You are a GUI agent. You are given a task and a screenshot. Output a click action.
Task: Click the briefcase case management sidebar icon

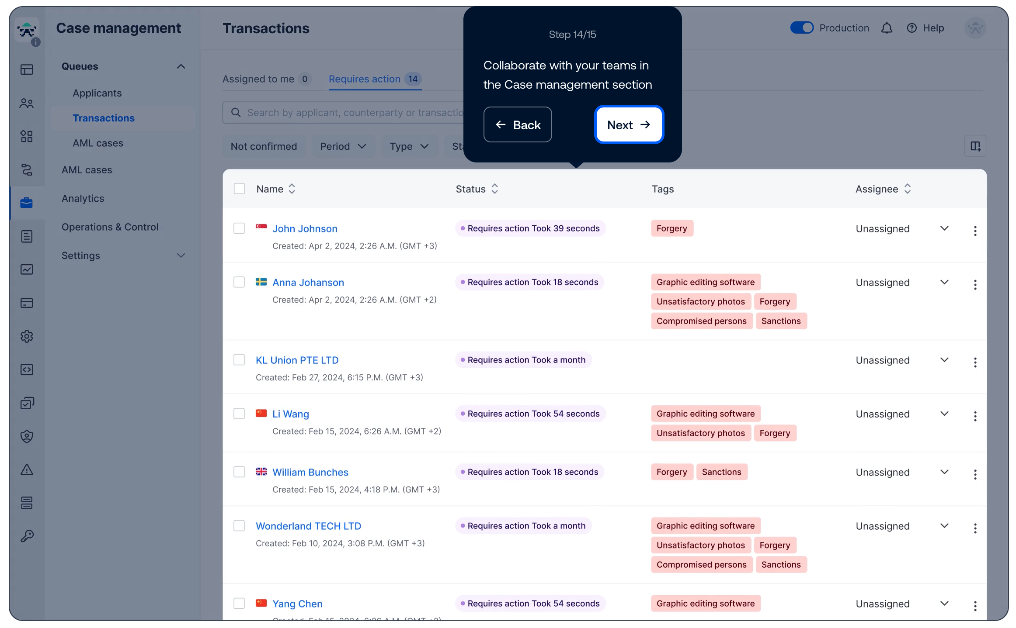click(27, 203)
